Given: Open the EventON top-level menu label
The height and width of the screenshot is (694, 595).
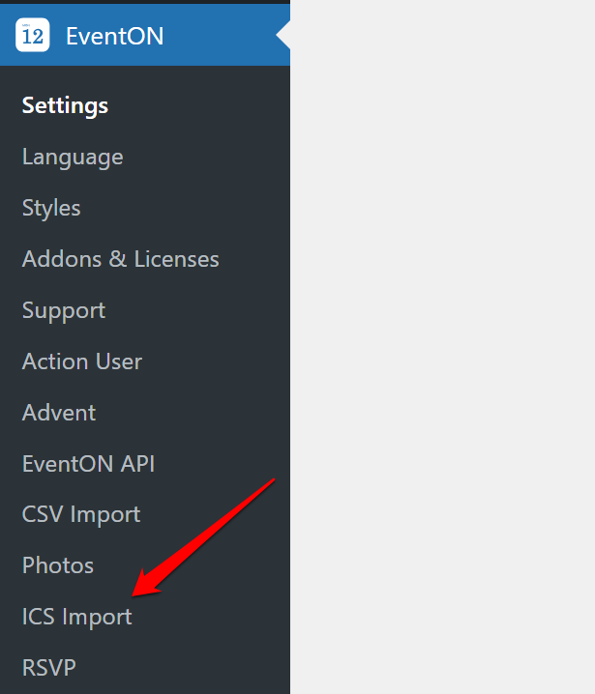Looking at the screenshot, I should coord(115,36).
